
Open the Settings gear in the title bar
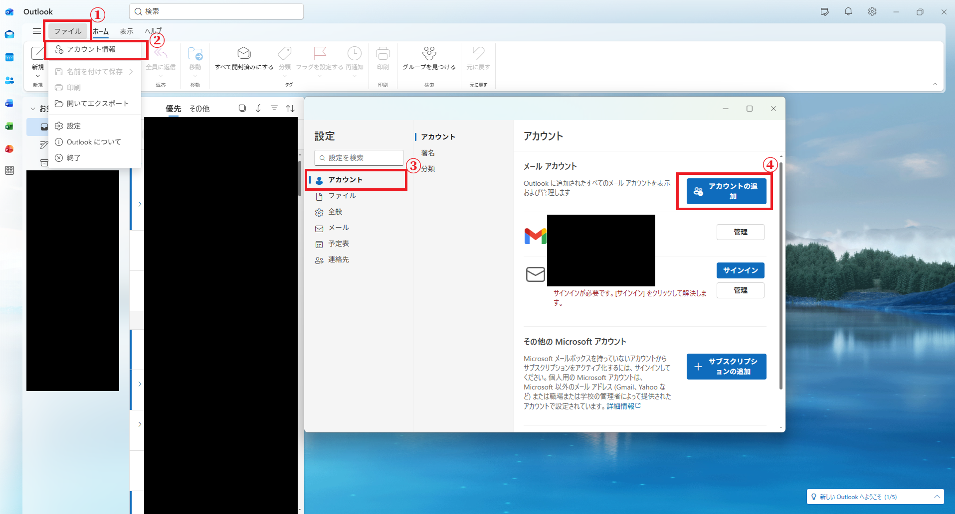pos(872,11)
